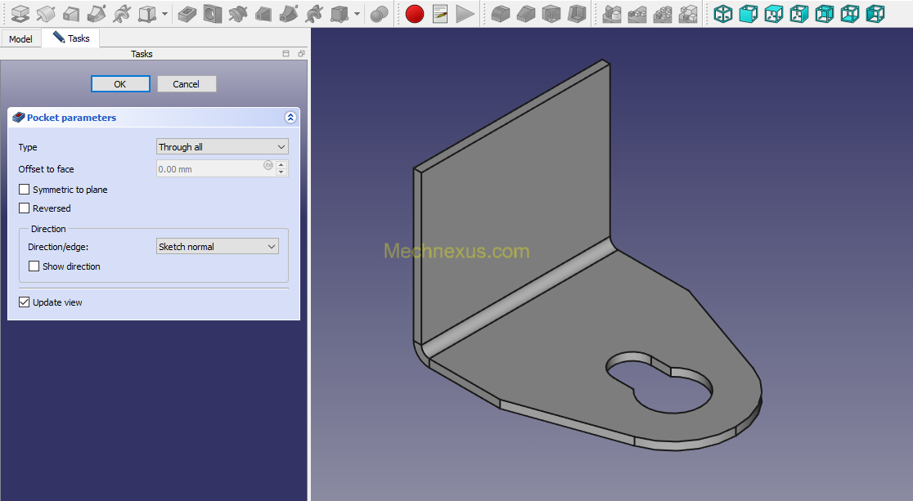Click the Cancel button
This screenshot has width=913, height=501.
187,84
